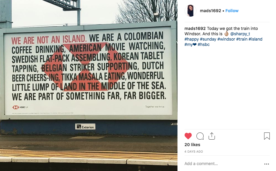Open mads1692 username in the header
Screen dimensions: 276x171
(210, 11)
